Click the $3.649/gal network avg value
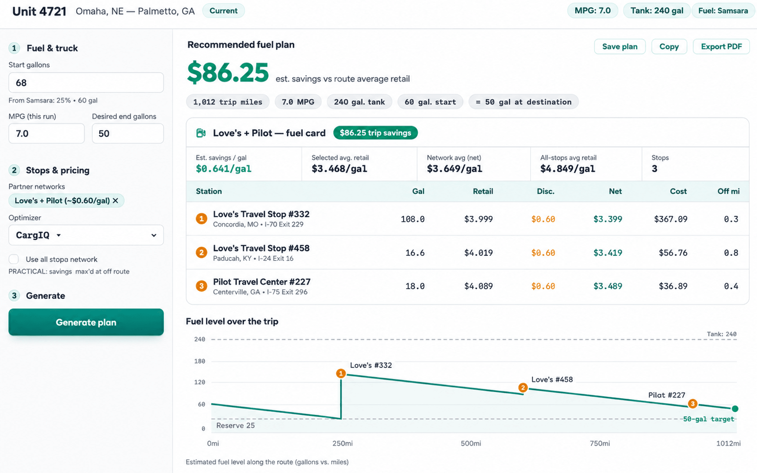The height and width of the screenshot is (473, 757). pyautogui.click(x=454, y=169)
